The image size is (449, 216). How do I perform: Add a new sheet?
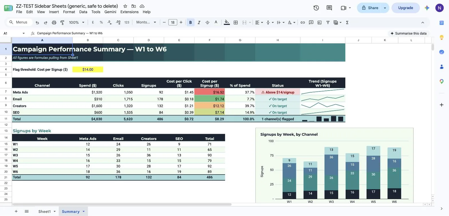point(16,211)
